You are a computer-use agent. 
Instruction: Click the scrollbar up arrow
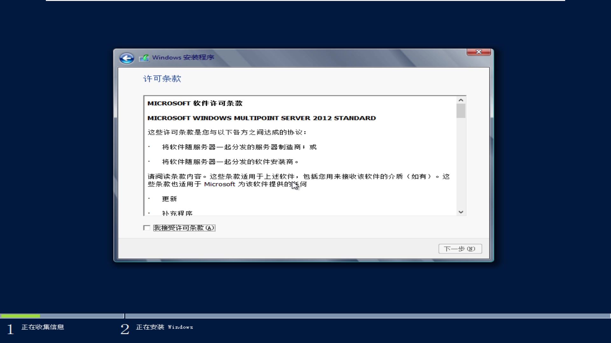pyautogui.click(x=460, y=99)
